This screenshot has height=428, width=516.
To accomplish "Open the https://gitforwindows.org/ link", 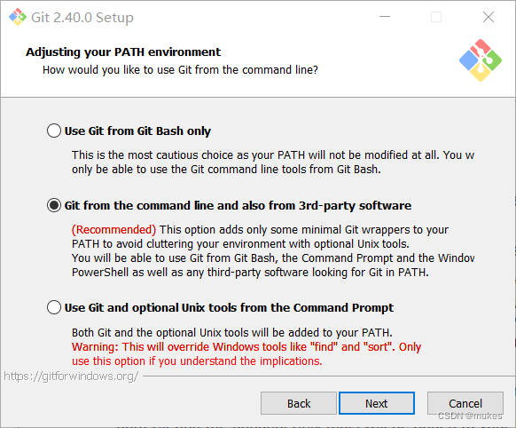I will pos(71,376).
